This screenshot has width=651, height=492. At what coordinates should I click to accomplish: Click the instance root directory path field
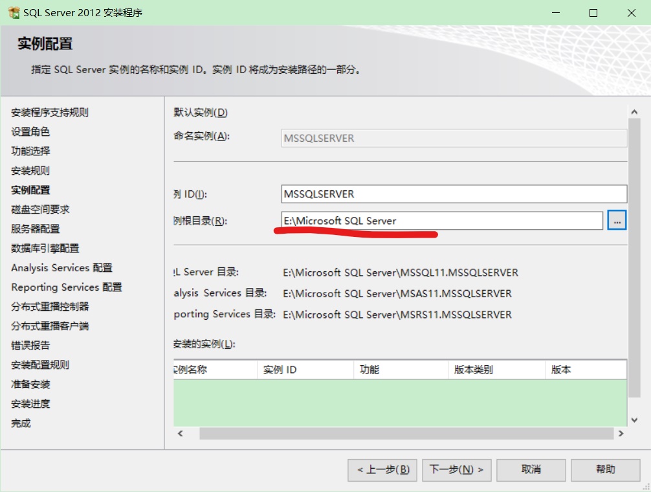tap(442, 221)
